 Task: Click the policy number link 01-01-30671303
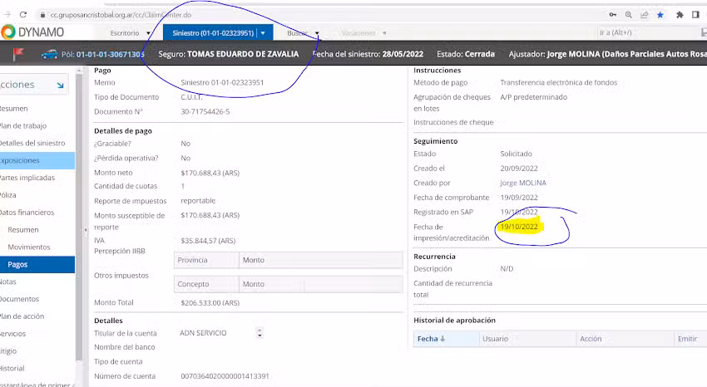pyautogui.click(x=110, y=55)
